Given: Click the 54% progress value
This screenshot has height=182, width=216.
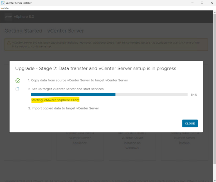Looking at the screenshot, I should (x=194, y=95).
